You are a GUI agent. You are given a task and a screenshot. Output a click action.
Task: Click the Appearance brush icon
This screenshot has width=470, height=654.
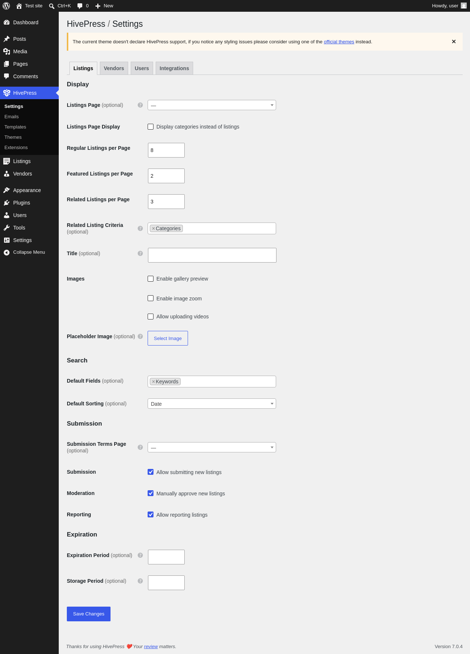7,190
